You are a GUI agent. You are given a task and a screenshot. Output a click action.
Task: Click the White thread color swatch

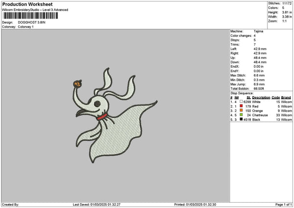coord(241,102)
